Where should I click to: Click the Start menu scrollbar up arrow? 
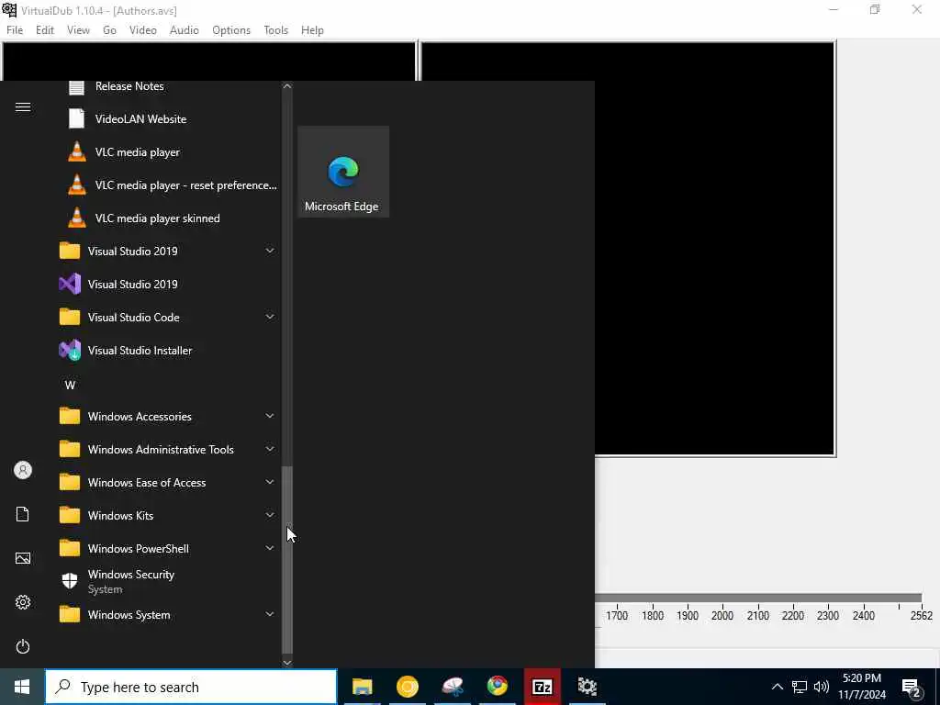[x=287, y=86]
